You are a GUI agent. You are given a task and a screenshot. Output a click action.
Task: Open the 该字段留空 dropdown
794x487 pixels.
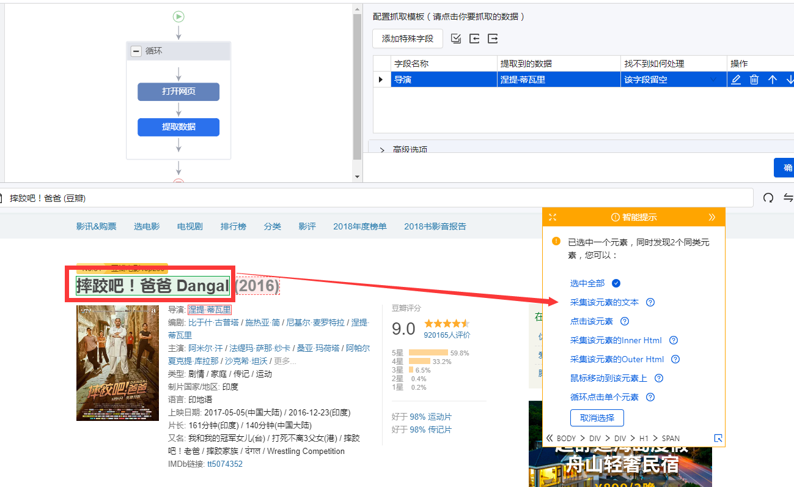coord(674,80)
